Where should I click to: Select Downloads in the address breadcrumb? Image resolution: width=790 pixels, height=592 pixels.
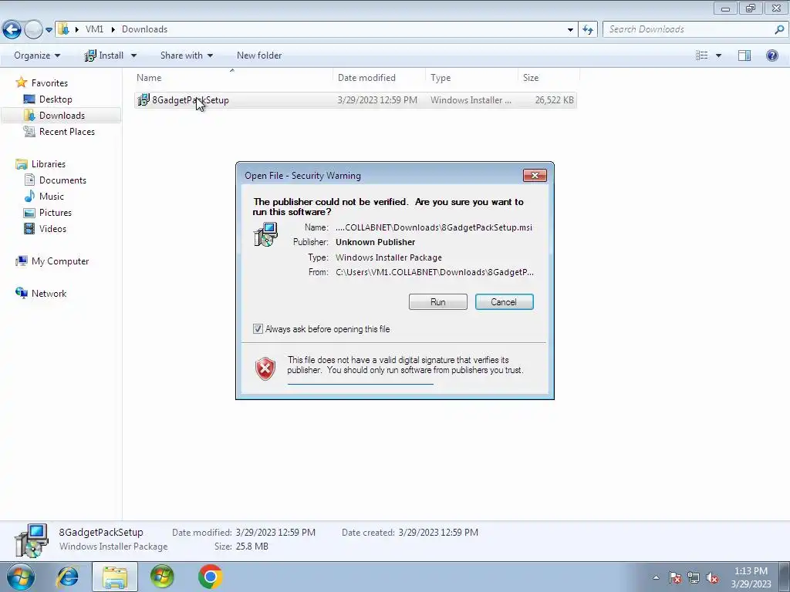(x=144, y=29)
